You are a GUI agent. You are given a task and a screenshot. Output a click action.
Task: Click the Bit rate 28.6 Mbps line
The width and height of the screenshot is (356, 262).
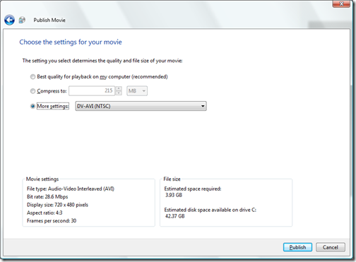47,197
